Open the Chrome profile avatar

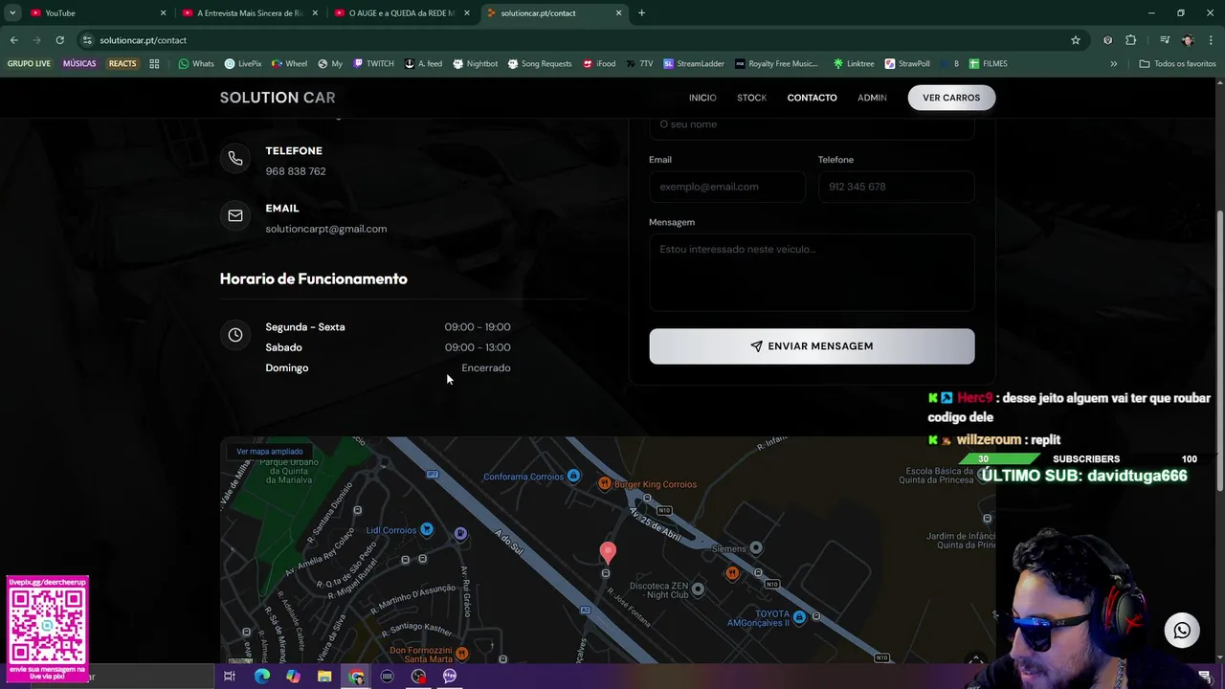pos(1188,40)
